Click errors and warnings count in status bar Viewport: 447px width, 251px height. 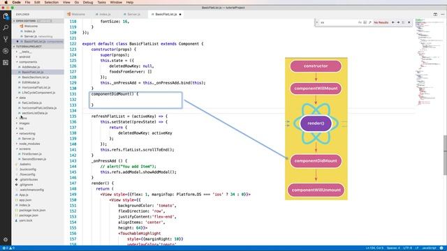pos(8,248)
